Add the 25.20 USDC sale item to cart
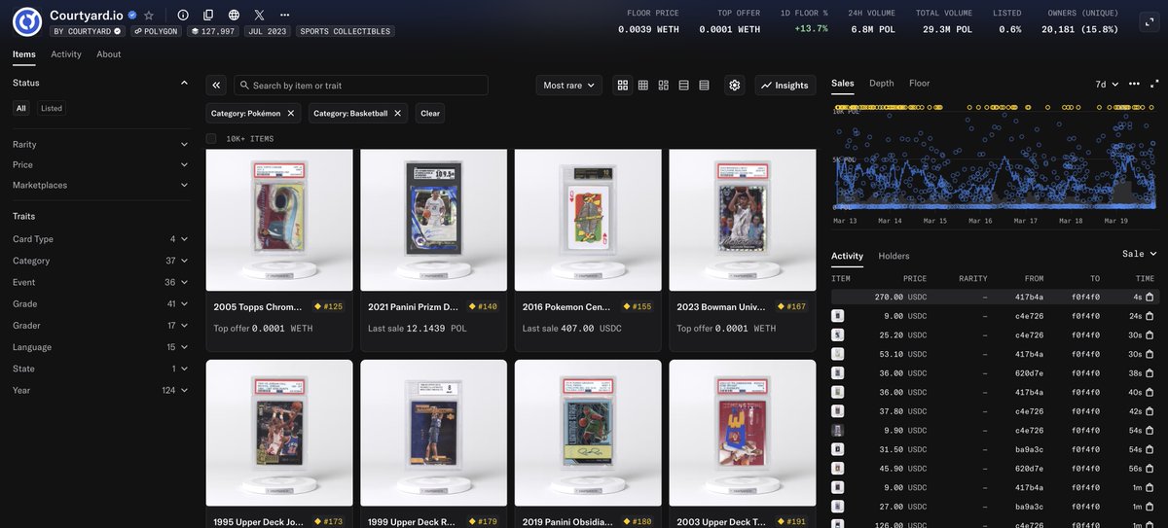The height and width of the screenshot is (528, 1168). point(1150,335)
